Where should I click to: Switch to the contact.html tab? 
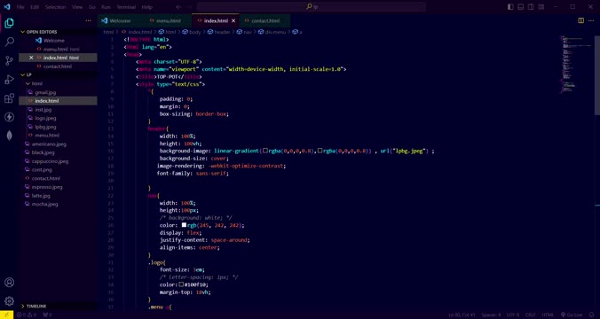pyautogui.click(x=264, y=20)
